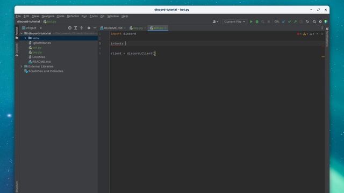Image resolution: width=344 pixels, height=193 pixels.
Task: Click the yellow warning count indicator
Action: [306, 34]
